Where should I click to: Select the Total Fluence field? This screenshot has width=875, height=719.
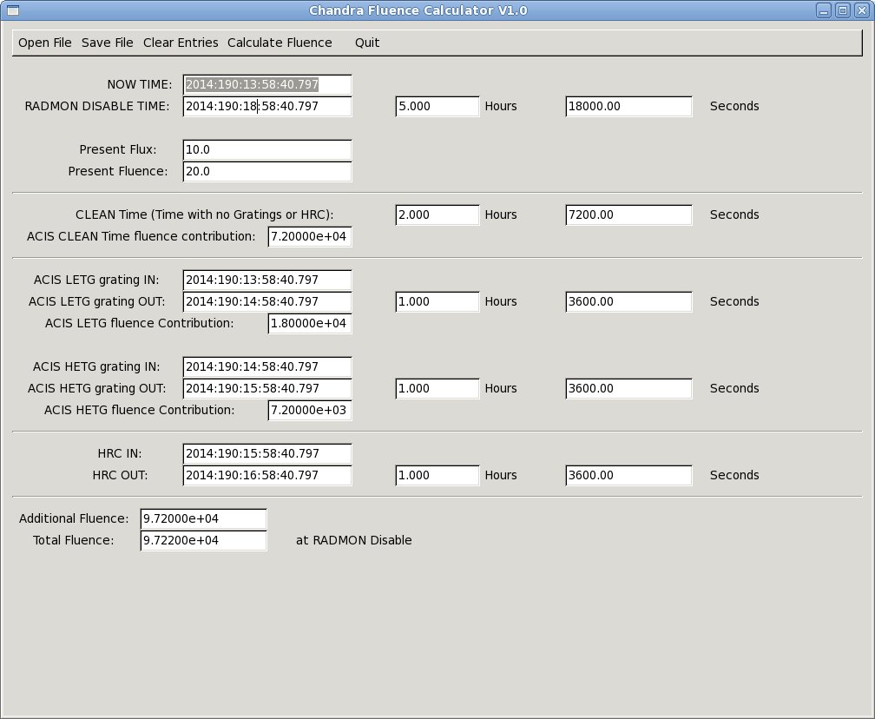tap(203, 540)
